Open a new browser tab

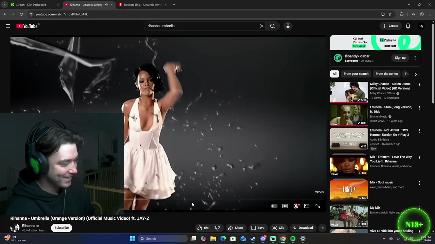pos(174,5)
